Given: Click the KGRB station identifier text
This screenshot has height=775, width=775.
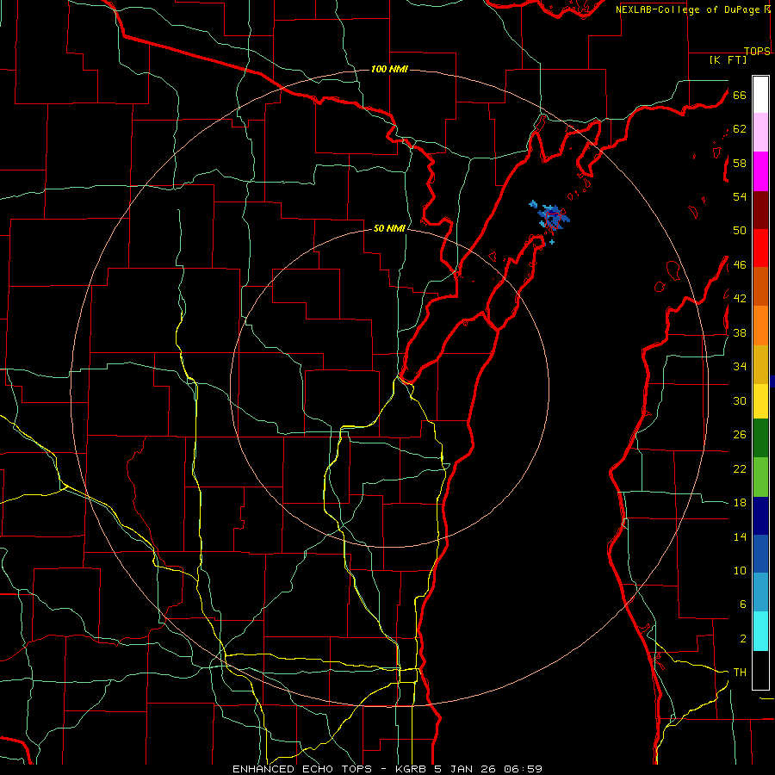Looking at the screenshot, I should pos(412,769).
